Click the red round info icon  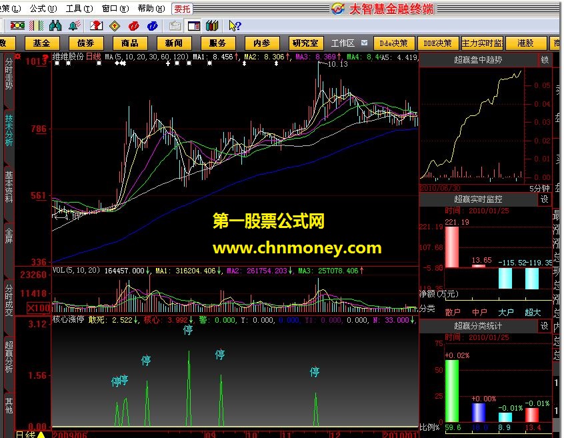134,26
